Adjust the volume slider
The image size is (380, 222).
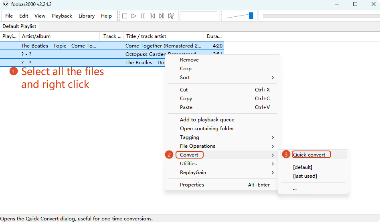pyautogui.click(x=251, y=16)
